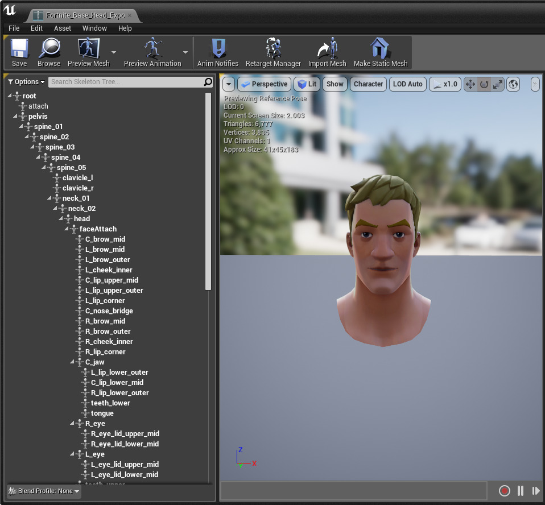The height and width of the screenshot is (505, 545).
Task: Click the Preview Animation icon
Action: point(152,52)
